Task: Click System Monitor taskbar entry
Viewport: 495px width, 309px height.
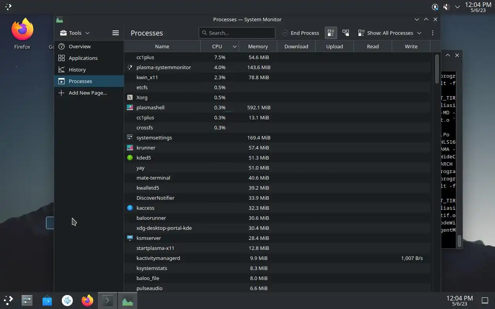Action: click(128, 300)
